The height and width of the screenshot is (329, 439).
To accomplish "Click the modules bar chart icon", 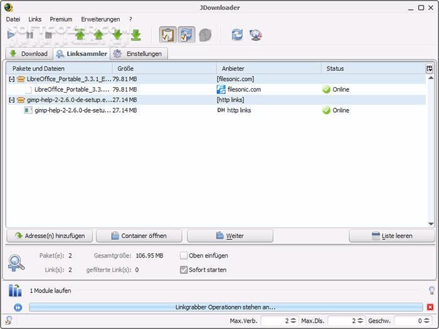I will click(x=15, y=290).
